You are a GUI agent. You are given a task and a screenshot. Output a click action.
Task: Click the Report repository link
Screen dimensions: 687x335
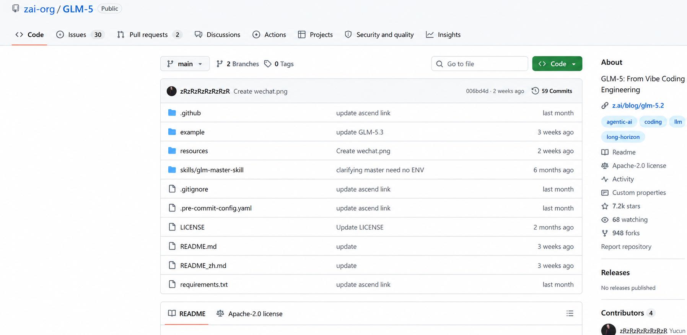[x=626, y=247]
